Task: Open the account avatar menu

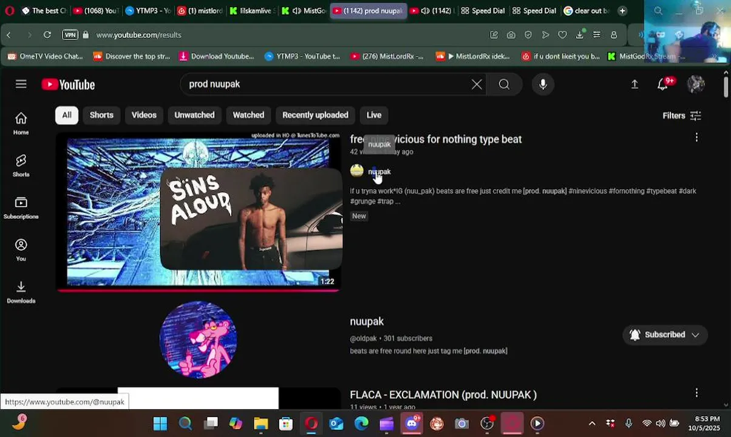Action: tap(696, 84)
